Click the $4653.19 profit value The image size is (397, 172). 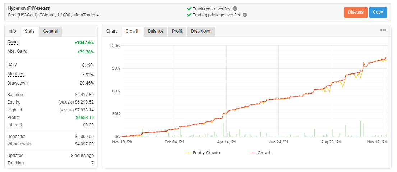pyautogui.click(x=85, y=118)
